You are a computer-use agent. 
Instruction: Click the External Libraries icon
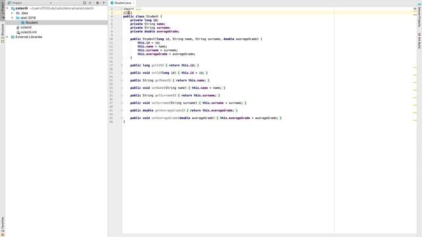pos(13,37)
